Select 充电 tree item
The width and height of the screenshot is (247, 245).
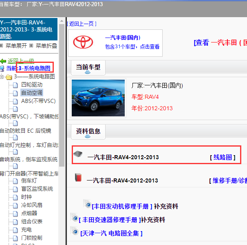[26, 230]
